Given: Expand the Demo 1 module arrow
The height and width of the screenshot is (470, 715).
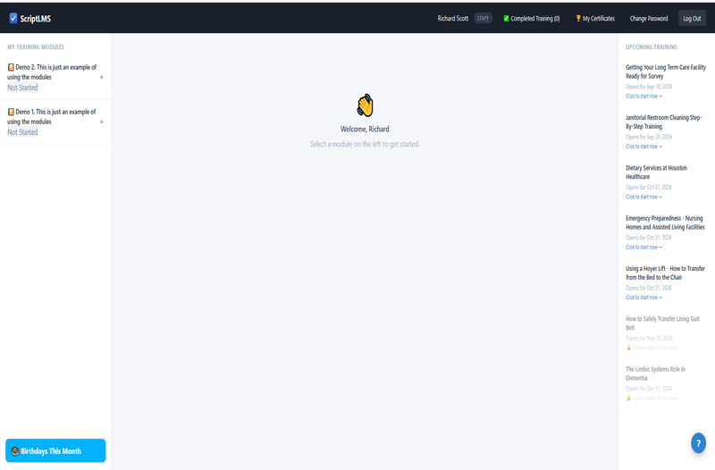Looking at the screenshot, I should click(102, 122).
